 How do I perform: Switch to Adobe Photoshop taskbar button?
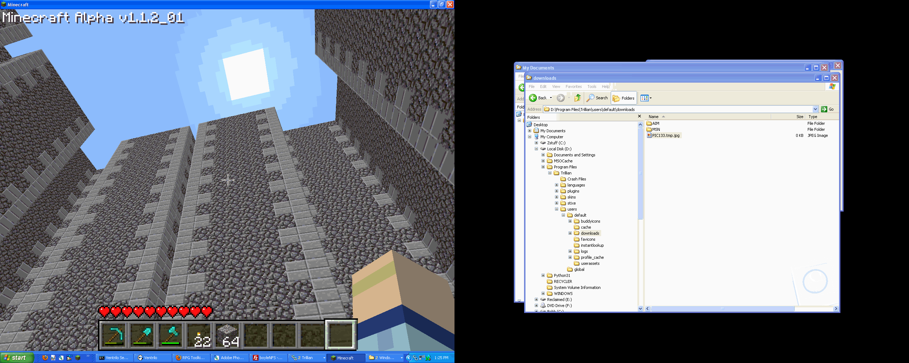(x=230, y=358)
